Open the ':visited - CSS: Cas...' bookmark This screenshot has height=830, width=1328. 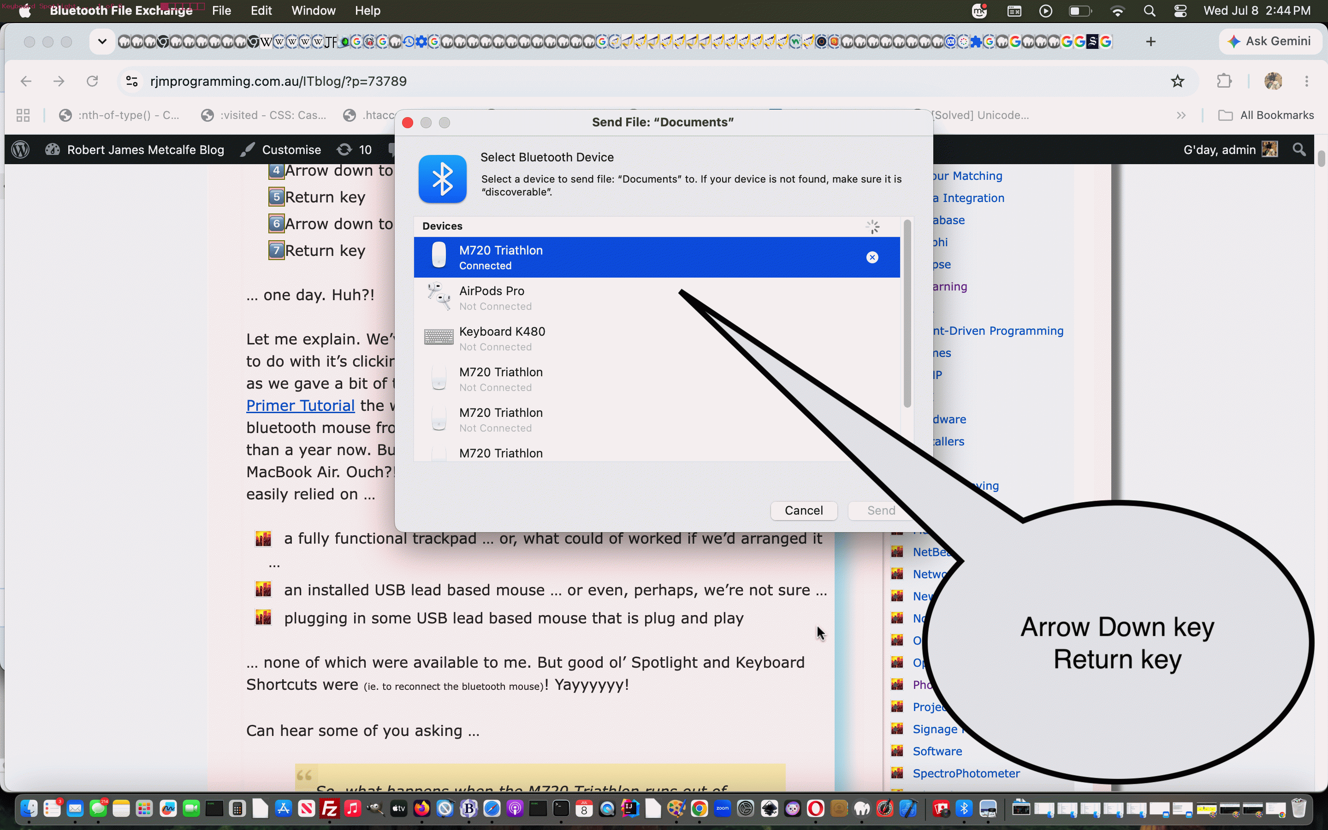[264, 115]
